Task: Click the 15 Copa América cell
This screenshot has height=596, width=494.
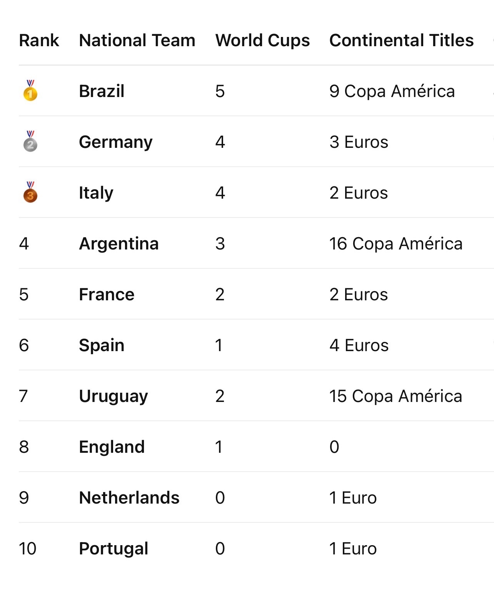Action: [396, 397]
